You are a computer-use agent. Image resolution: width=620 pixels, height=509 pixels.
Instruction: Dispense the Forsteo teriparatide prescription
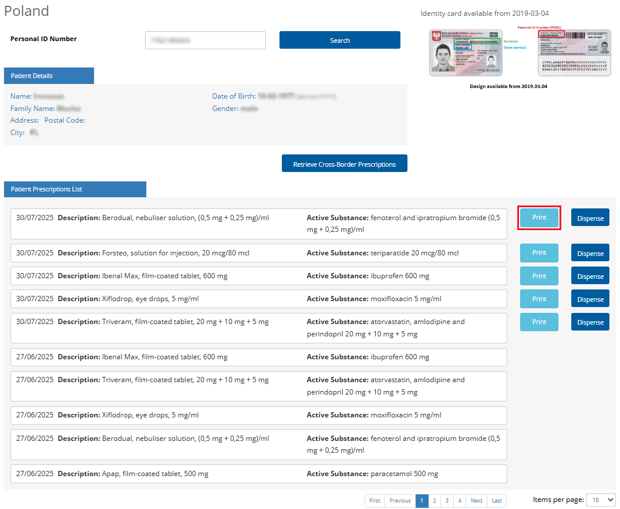(x=590, y=253)
